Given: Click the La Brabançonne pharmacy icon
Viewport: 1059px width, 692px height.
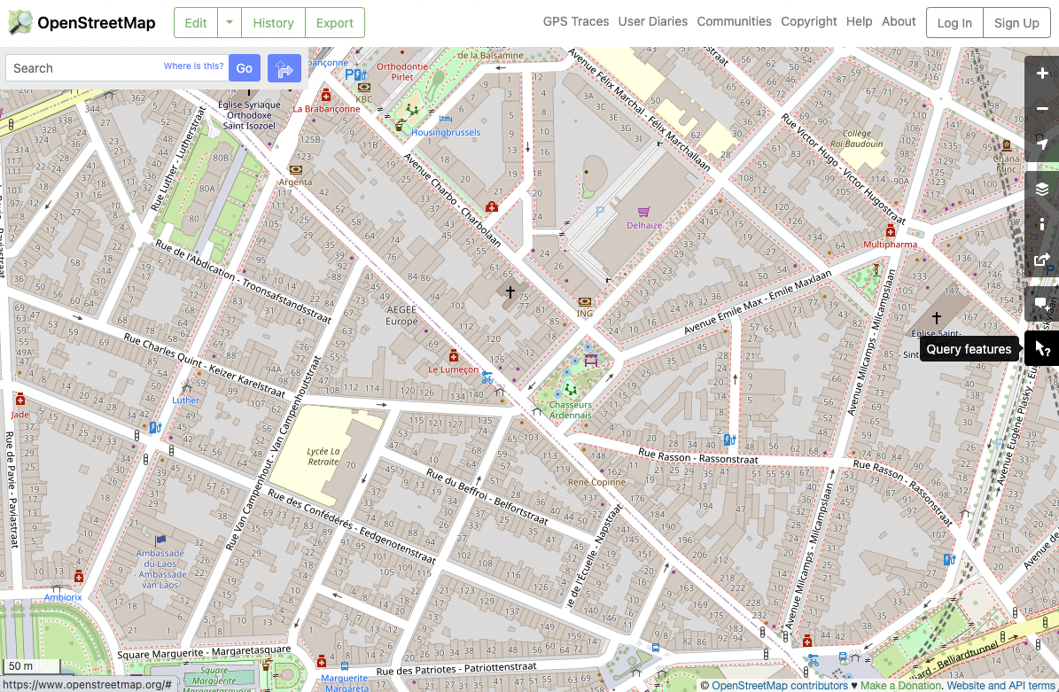Looking at the screenshot, I should (x=326, y=95).
